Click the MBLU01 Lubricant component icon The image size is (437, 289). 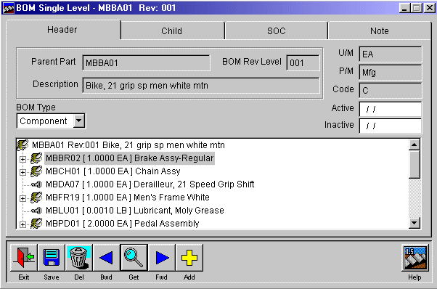pyautogui.click(x=36, y=211)
